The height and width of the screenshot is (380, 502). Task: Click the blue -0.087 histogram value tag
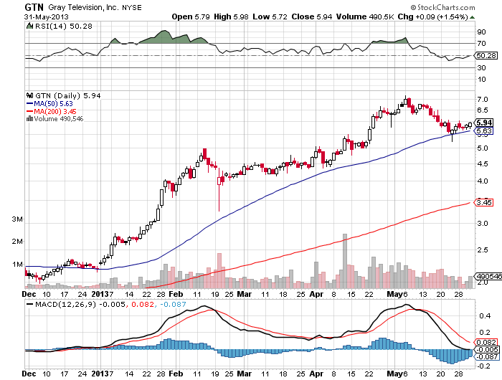tap(486, 357)
